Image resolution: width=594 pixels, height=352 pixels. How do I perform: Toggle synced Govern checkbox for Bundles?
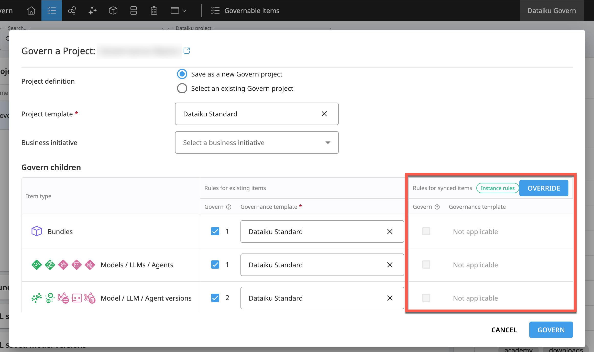coord(426,231)
